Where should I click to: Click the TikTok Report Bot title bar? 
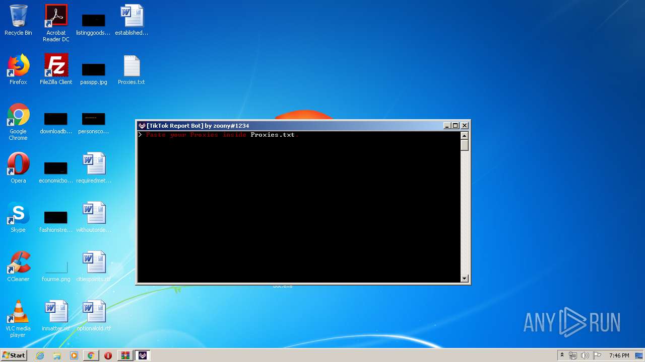pos(303,126)
